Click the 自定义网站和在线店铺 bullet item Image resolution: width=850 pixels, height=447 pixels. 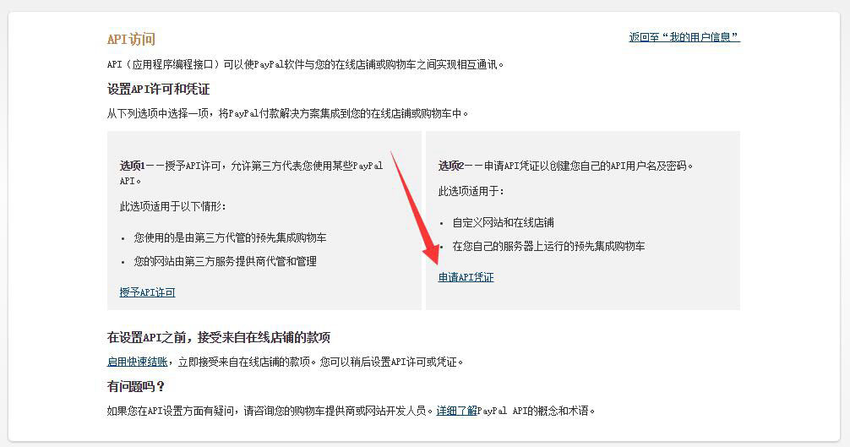(503, 222)
